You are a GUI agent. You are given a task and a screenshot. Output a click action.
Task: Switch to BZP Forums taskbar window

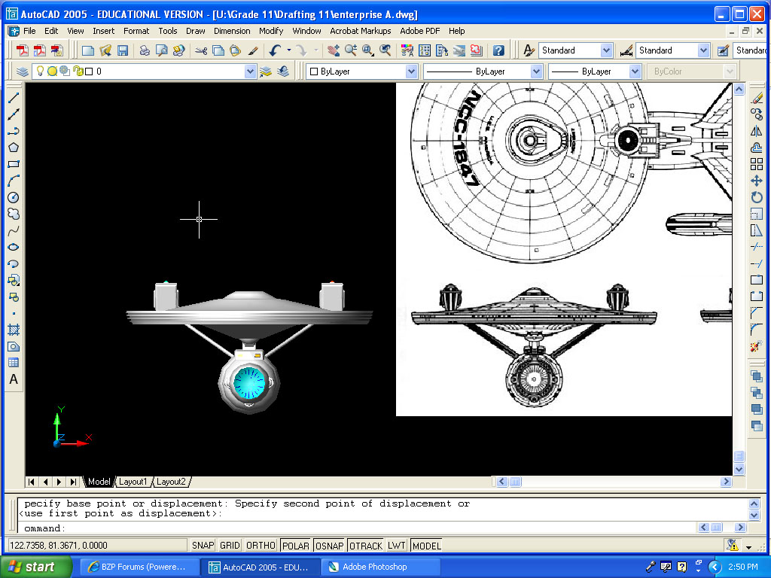tap(139, 567)
